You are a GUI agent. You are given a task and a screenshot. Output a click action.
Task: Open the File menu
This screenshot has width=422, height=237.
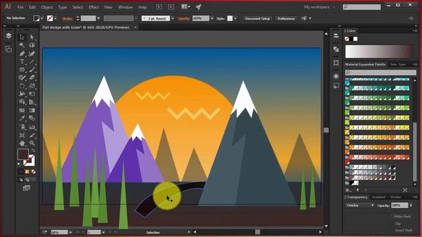click(20, 7)
